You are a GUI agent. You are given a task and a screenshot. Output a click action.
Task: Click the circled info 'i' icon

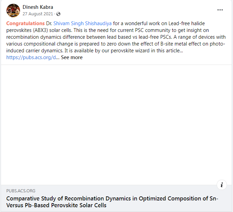point(221,185)
